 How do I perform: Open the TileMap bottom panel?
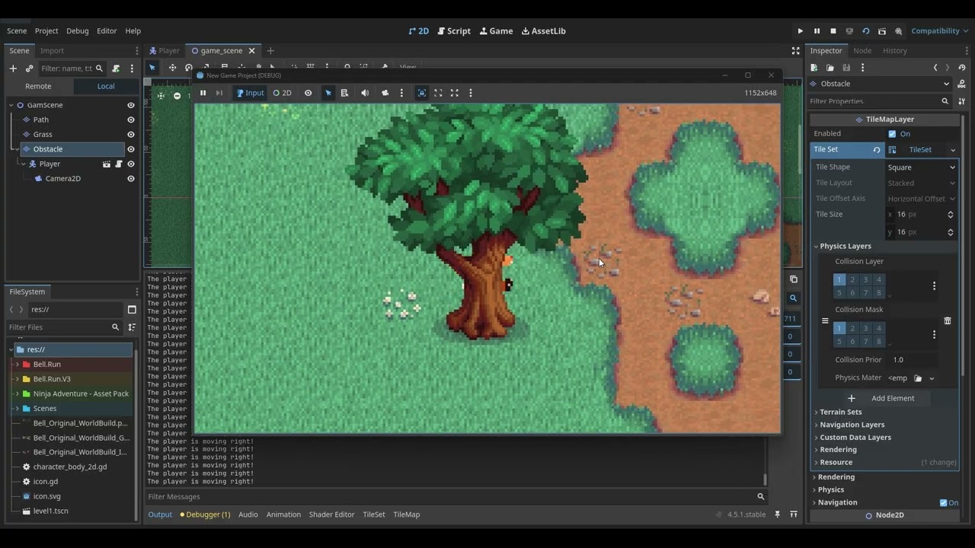(x=406, y=515)
